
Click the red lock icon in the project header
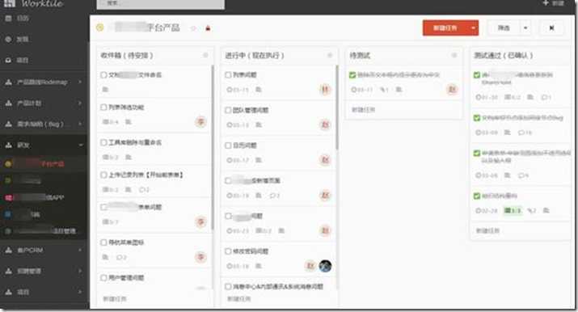click(x=208, y=28)
